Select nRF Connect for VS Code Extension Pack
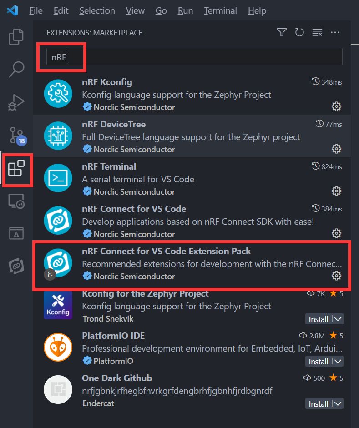359x428 pixels. pos(192,264)
